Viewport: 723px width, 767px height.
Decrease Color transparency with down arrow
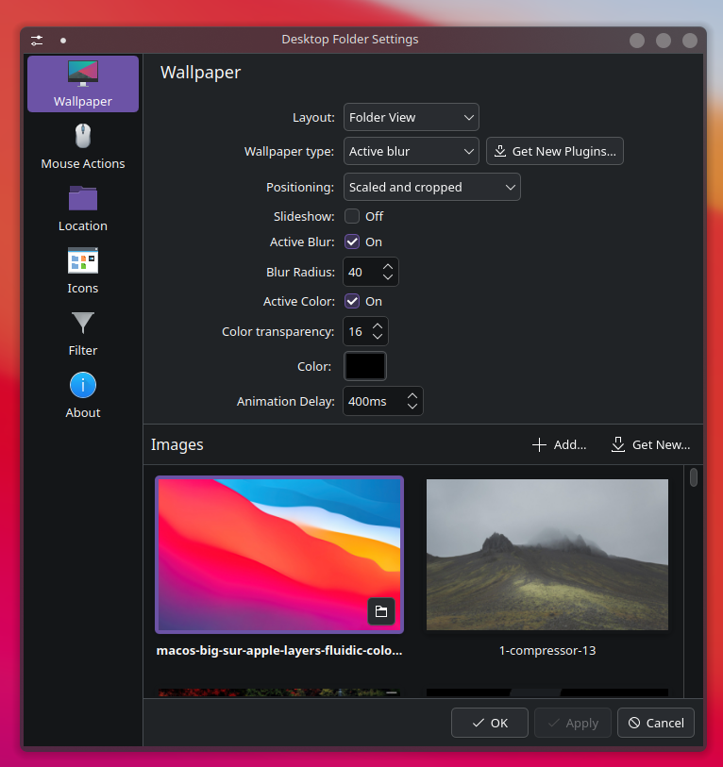pos(378,337)
